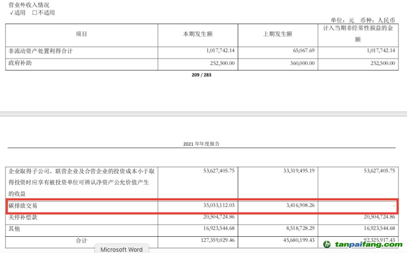Click the value 3,416,908.26
This screenshot has width=407, height=253.
tap(297, 206)
